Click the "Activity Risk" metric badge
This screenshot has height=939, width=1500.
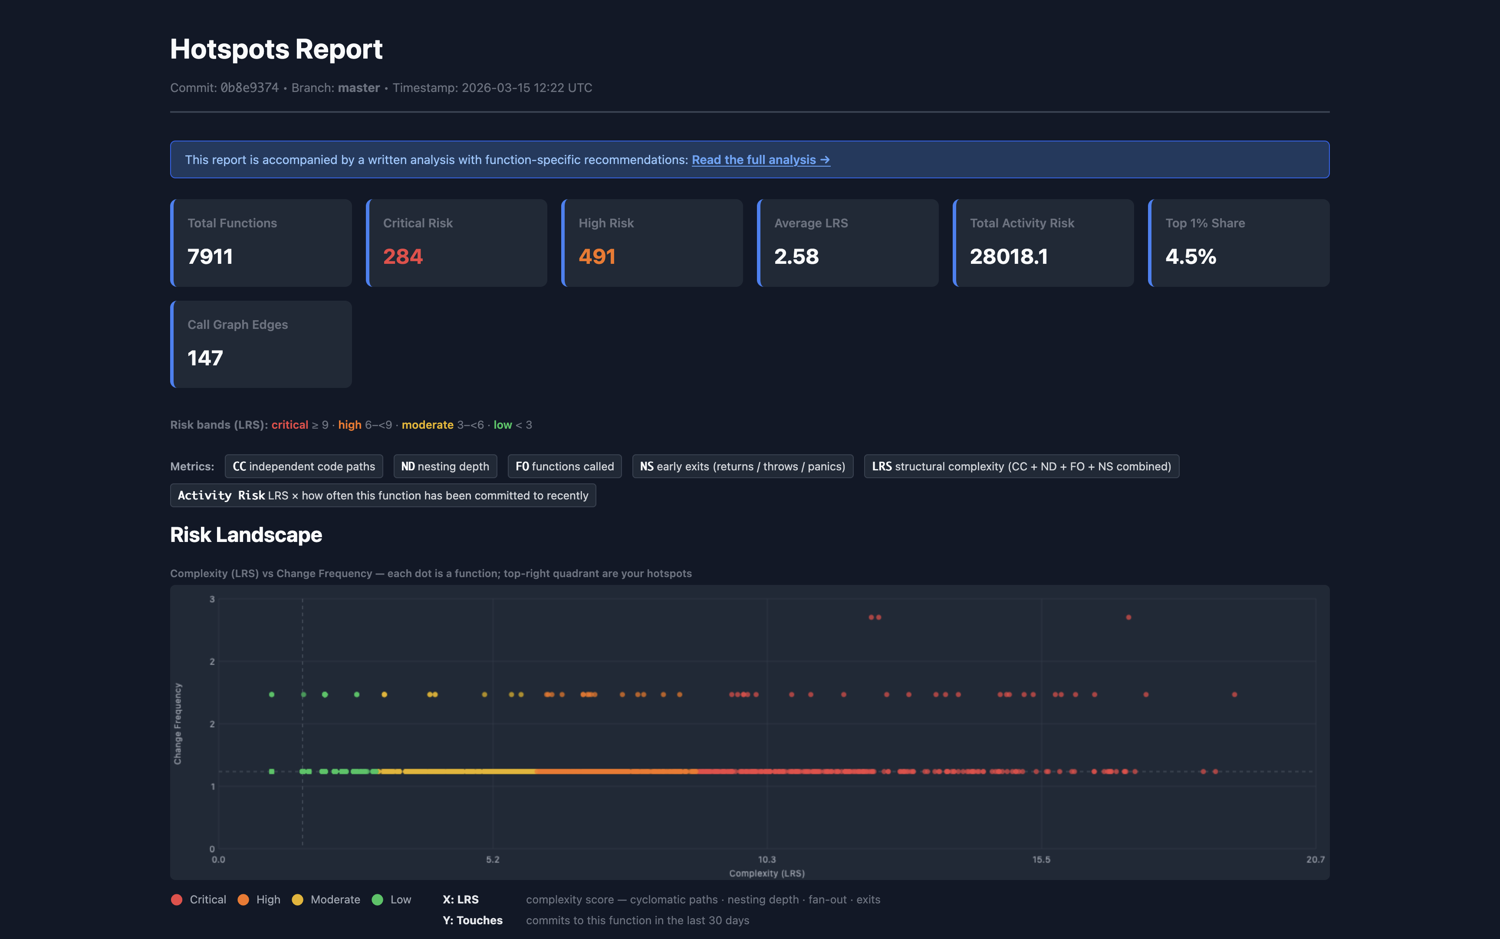click(x=383, y=496)
